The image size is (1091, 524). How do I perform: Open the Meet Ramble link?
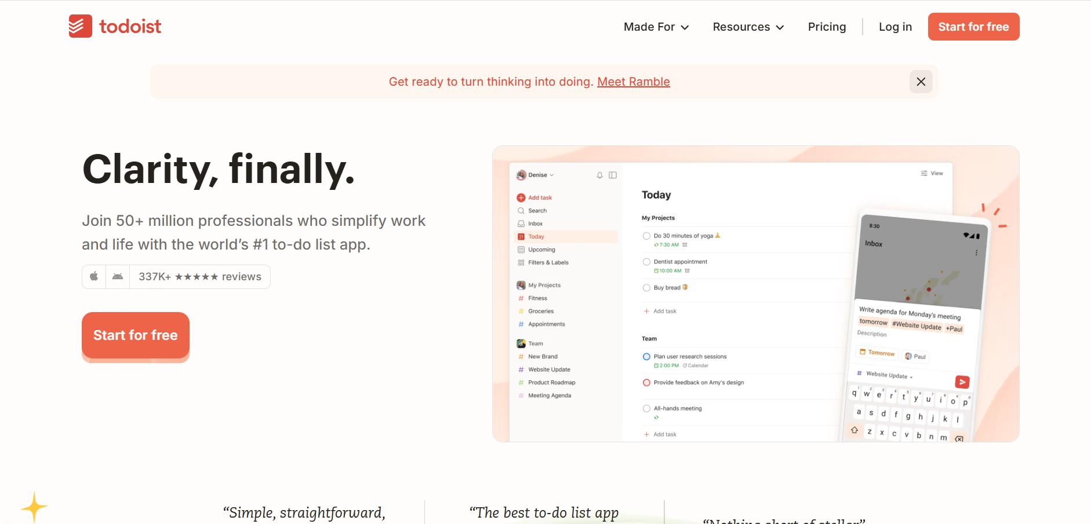click(634, 82)
